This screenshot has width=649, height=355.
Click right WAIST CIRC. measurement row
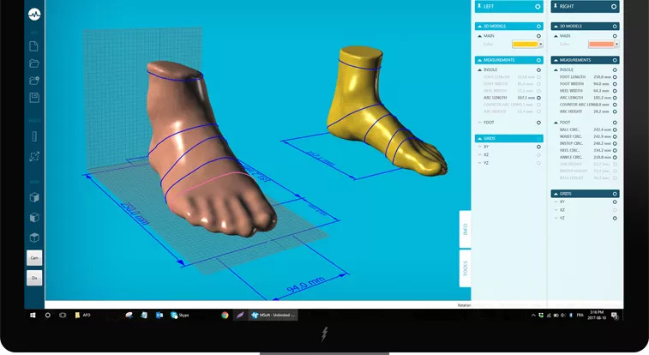pyautogui.click(x=588, y=136)
